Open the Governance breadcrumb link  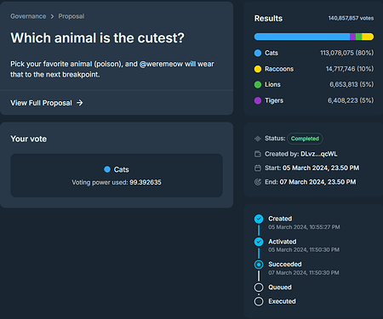tap(28, 16)
